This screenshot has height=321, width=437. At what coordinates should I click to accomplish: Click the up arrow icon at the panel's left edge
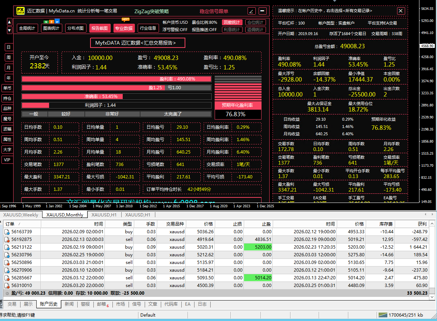pyautogui.click(x=10, y=22)
